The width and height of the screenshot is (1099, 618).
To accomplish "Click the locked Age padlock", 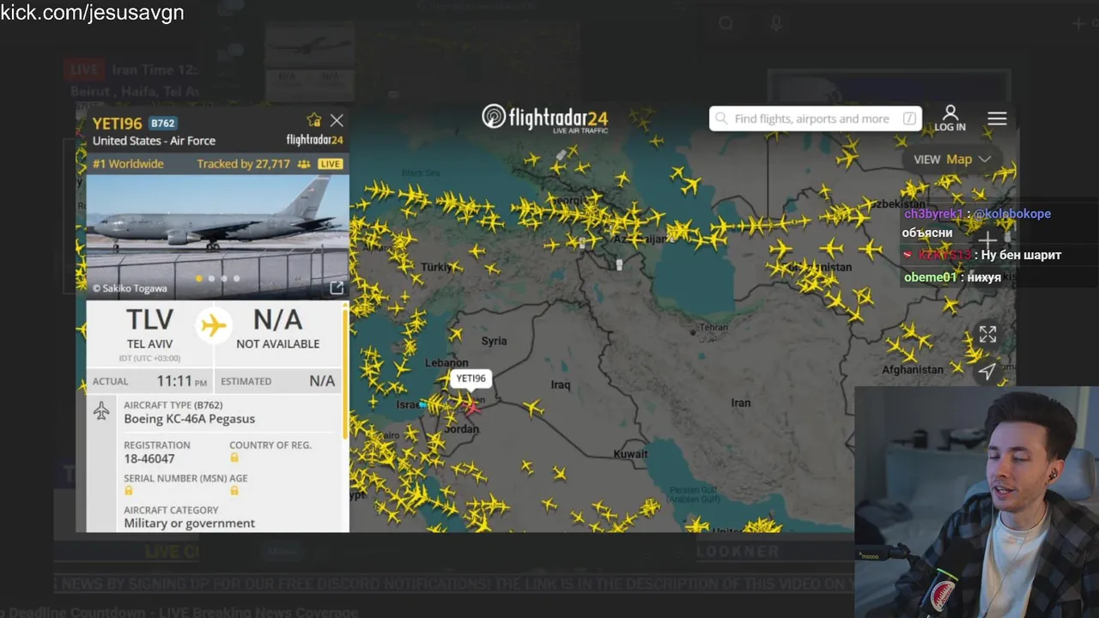I will pos(234,491).
